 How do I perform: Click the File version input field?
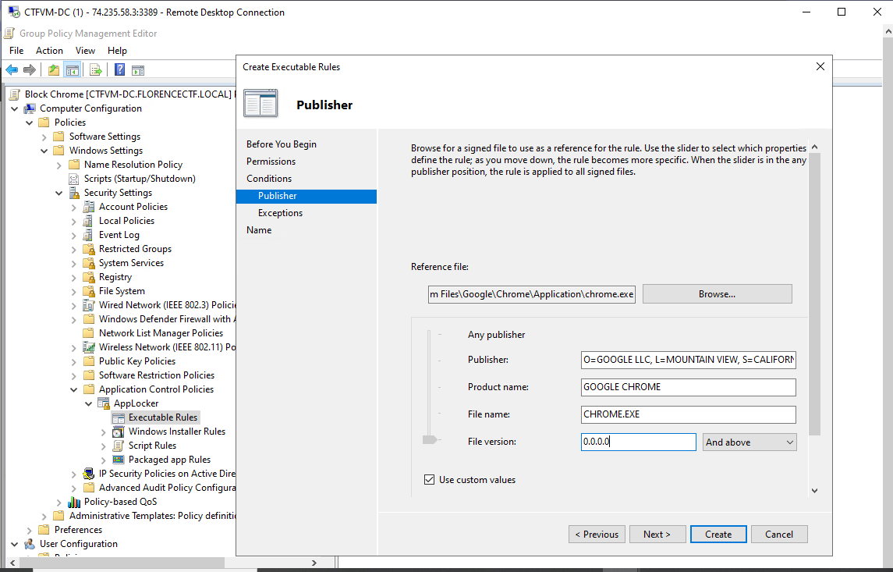click(639, 442)
